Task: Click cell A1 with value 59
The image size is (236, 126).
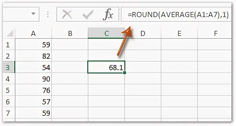Action: 33,45
